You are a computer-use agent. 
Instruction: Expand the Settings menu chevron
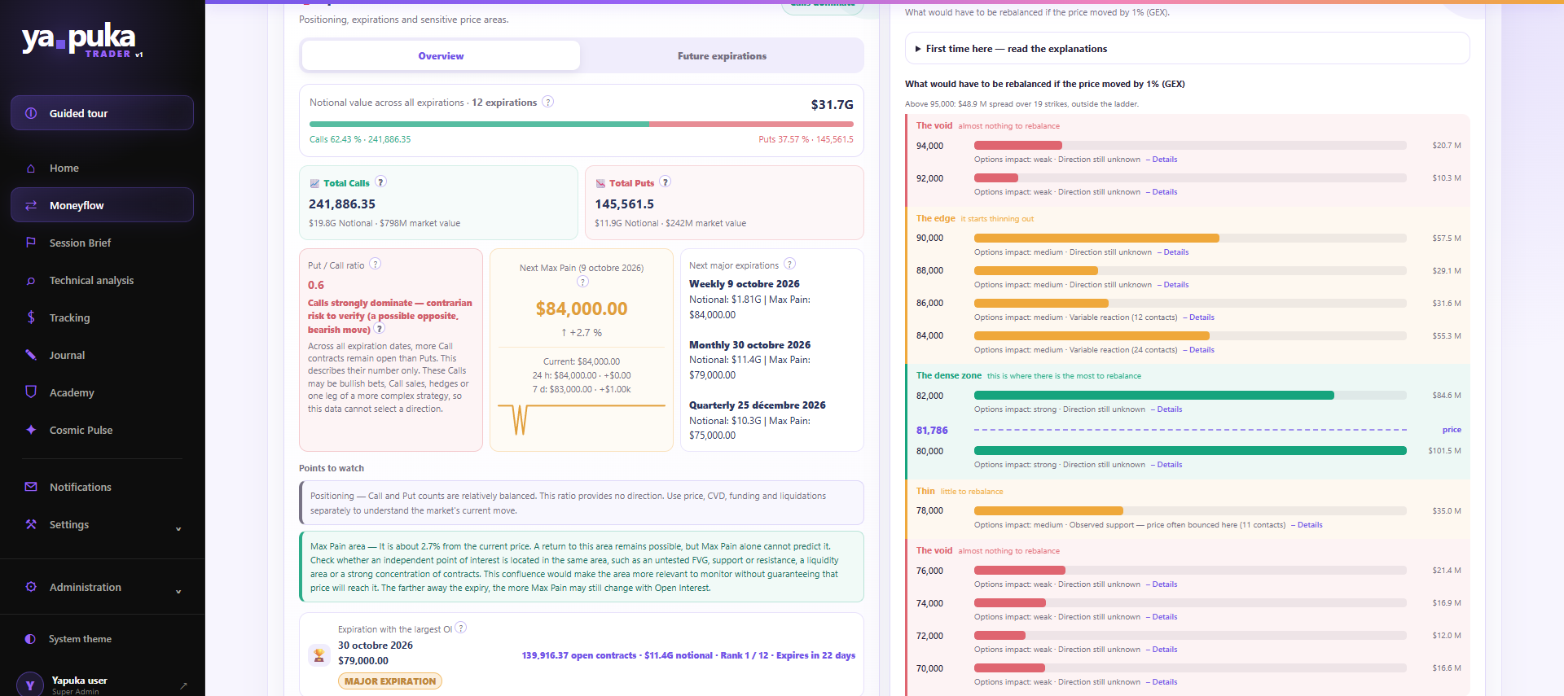[178, 529]
